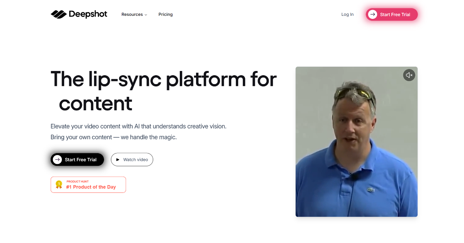Click the arrow circle in the black trial button

tap(58, 160)
